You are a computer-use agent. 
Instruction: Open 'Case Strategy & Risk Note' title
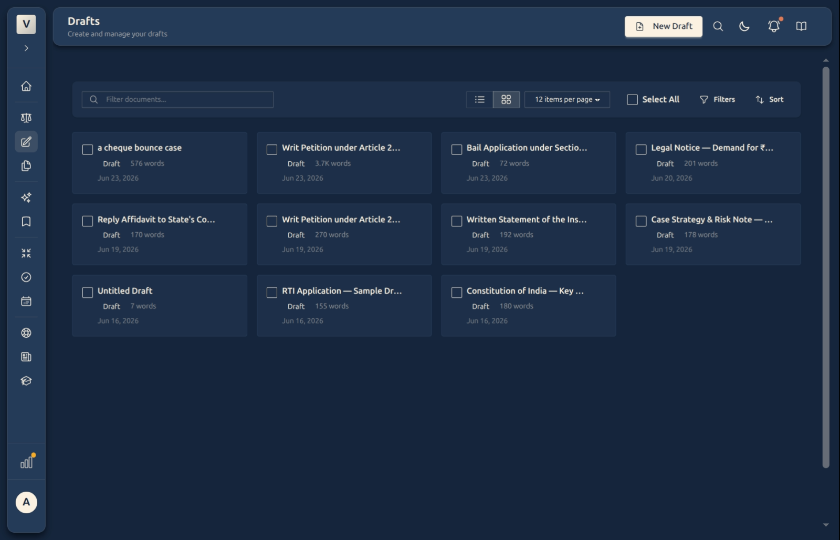[712, 220]
